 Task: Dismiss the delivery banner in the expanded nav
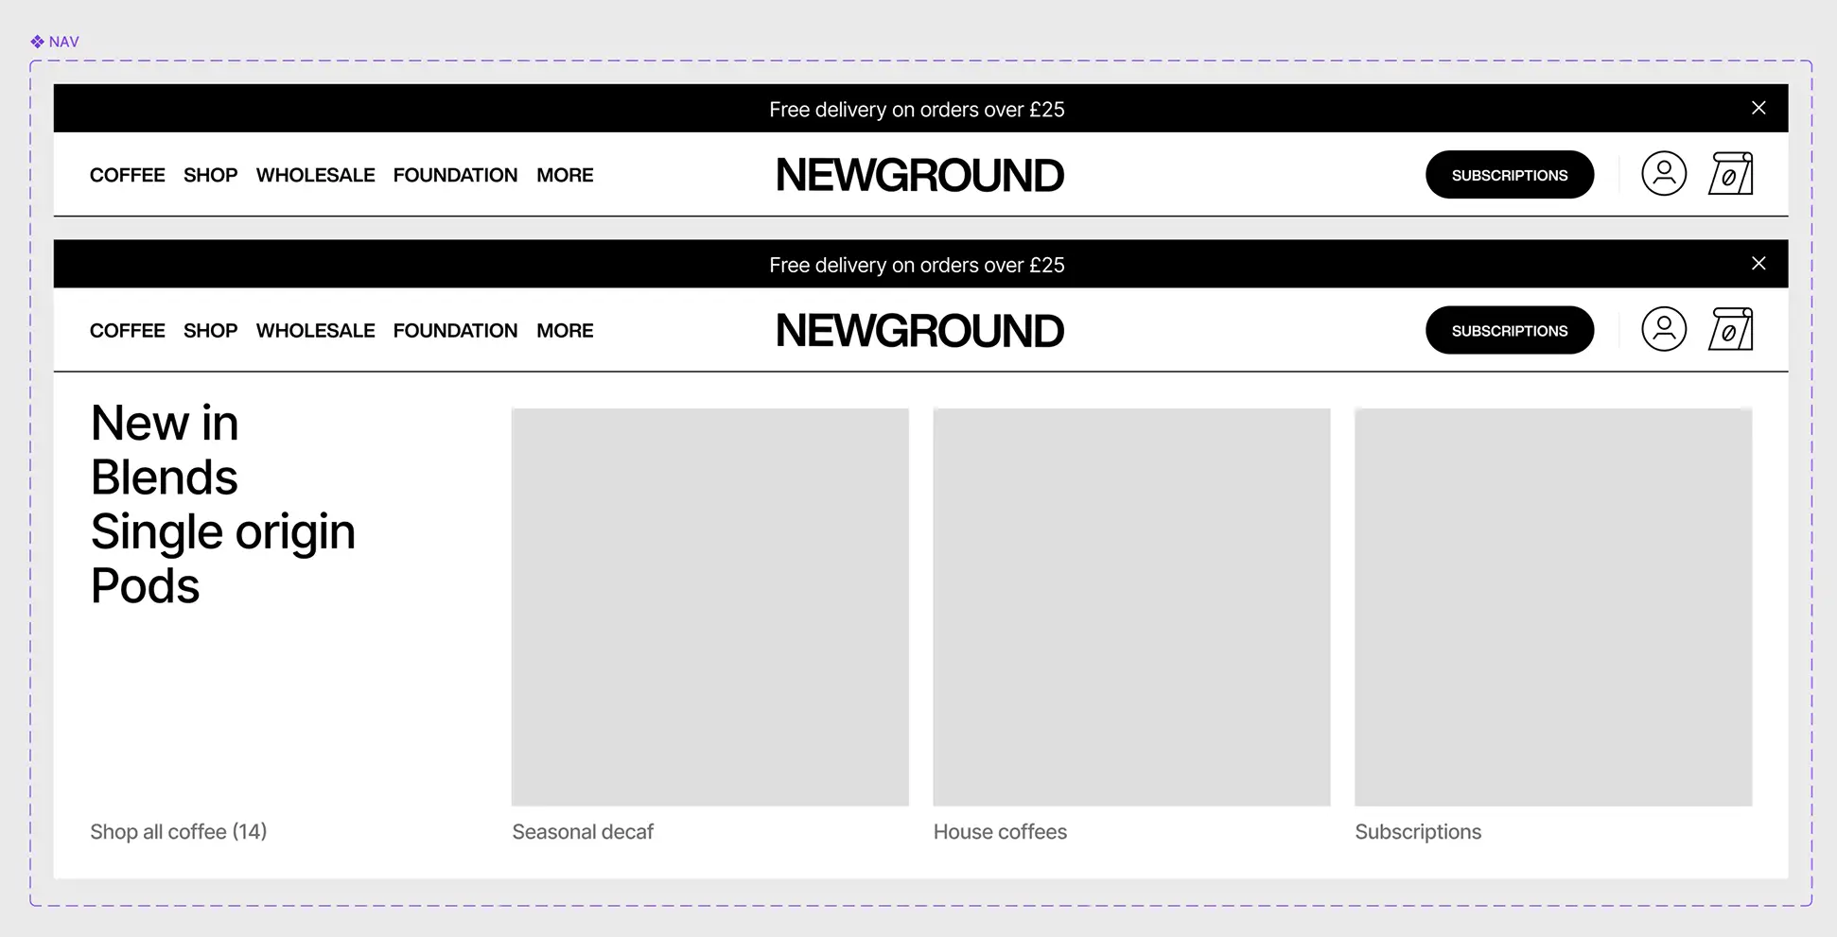pos(1758,264)
